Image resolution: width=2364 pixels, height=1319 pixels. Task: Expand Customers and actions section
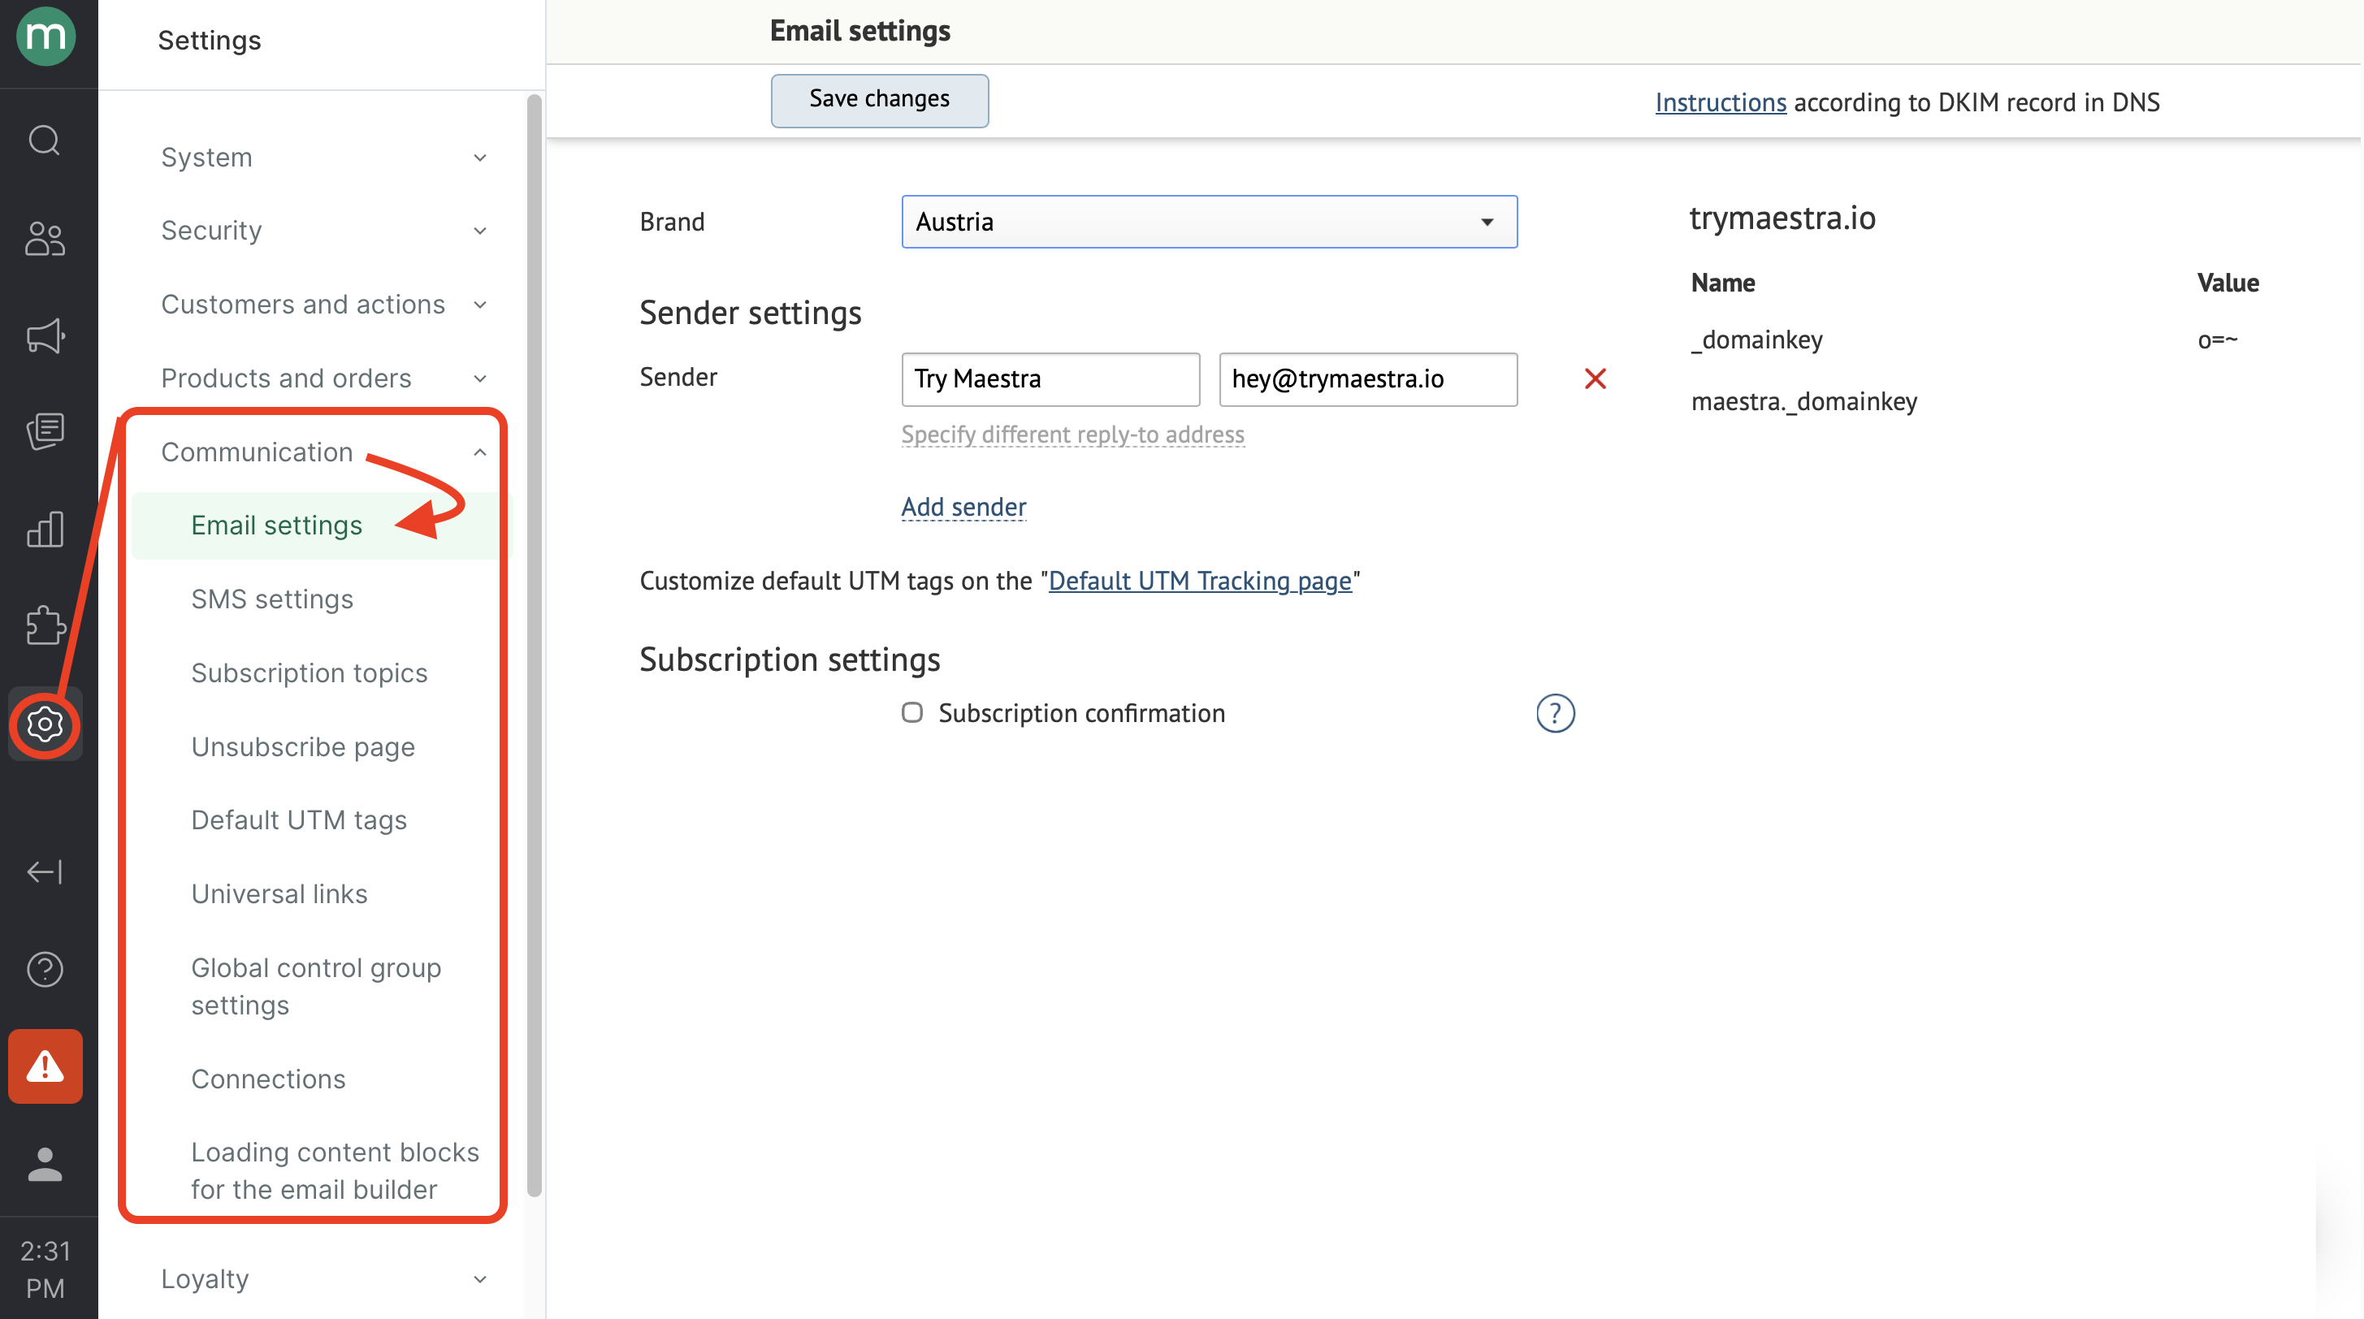323,305
